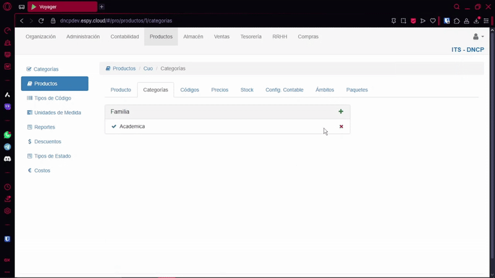This screenshot has height=278, width=495.
Task: Open the Productos top menu
Action: [161, 36]
